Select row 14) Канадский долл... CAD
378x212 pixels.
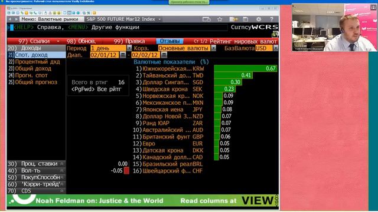coord(168,157)
